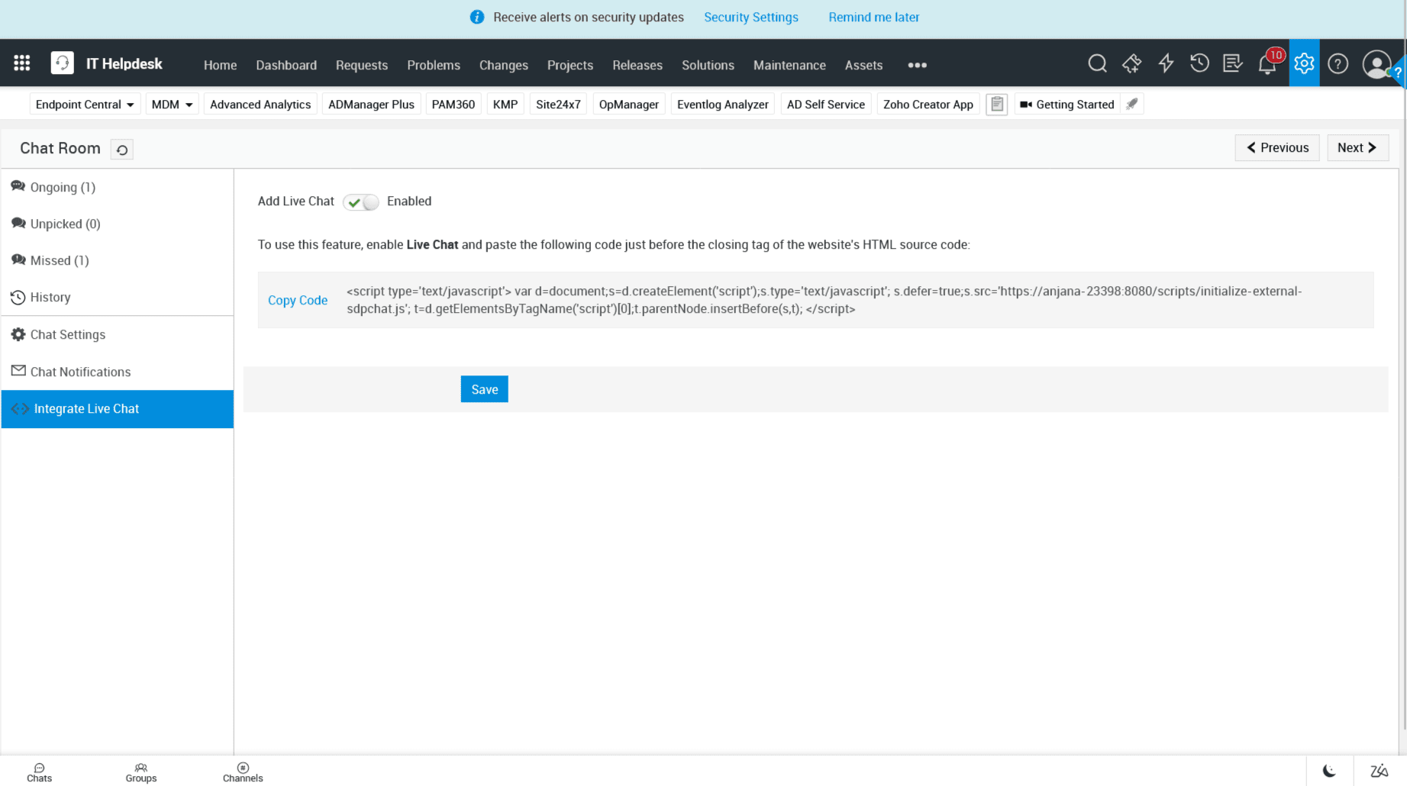Viewport: 1407px width, 786px height.
Task: Open the global search icon
Action: pyautogui.click(x=1097, y=63)
